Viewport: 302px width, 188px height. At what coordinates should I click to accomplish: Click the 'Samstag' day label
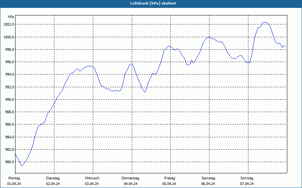pyautogui.click(x=208, y=178)
